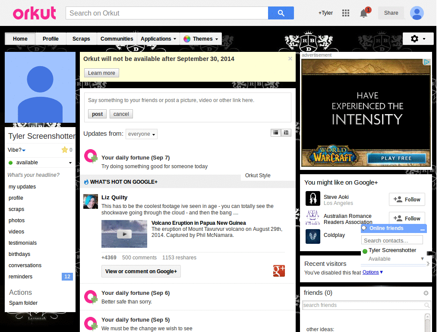The image size is (442, 332).
Task: Expand the Applications menu
Action: (158, 39)
